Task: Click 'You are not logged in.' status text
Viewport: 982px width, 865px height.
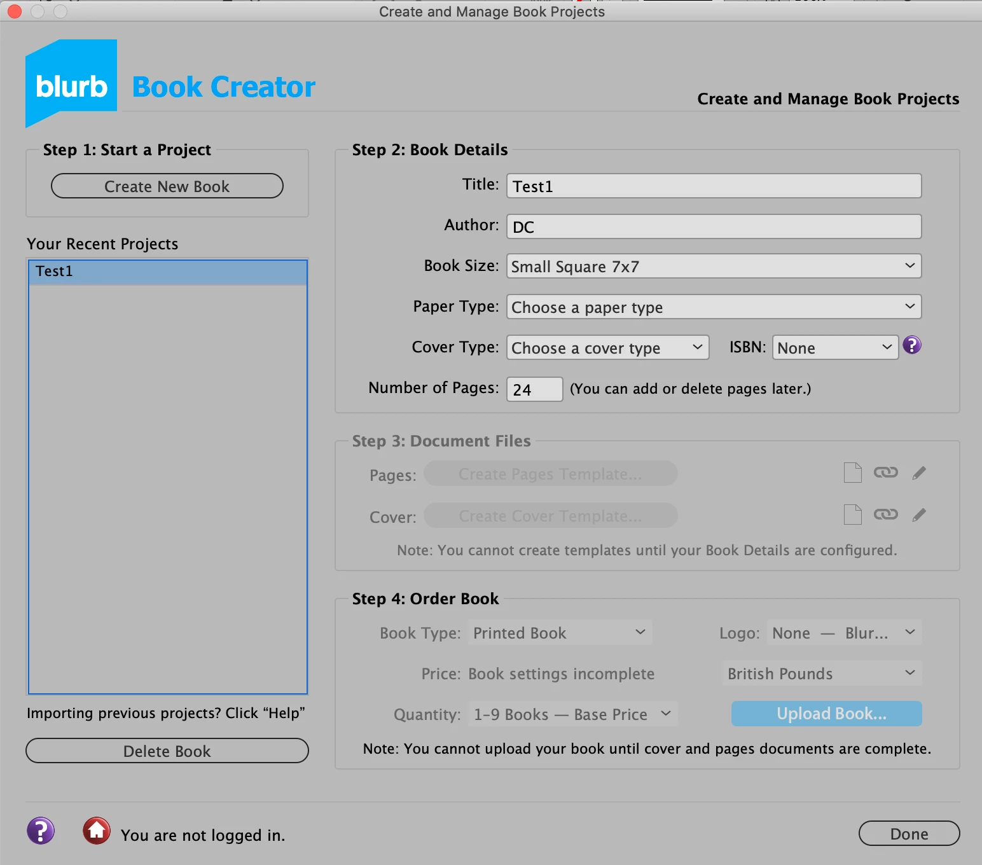Action: tap(203, 835)
